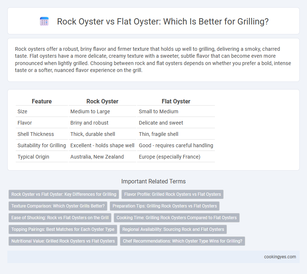Click the calendar icon beside the title
Screen dimensions: 307x274
(44, 21)
